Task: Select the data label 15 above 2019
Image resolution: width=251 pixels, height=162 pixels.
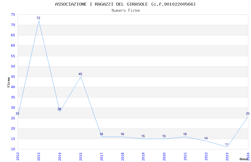Action: click(143, 136)
